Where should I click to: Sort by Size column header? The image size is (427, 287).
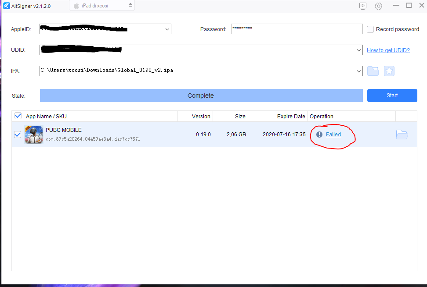pyautogui.click(x=230, y=116)
